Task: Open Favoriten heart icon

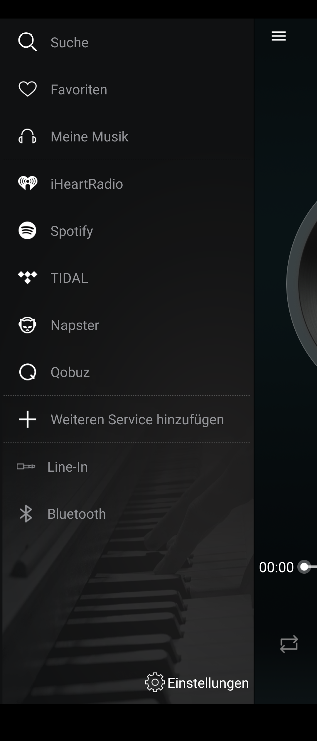Action: point(27,89)
